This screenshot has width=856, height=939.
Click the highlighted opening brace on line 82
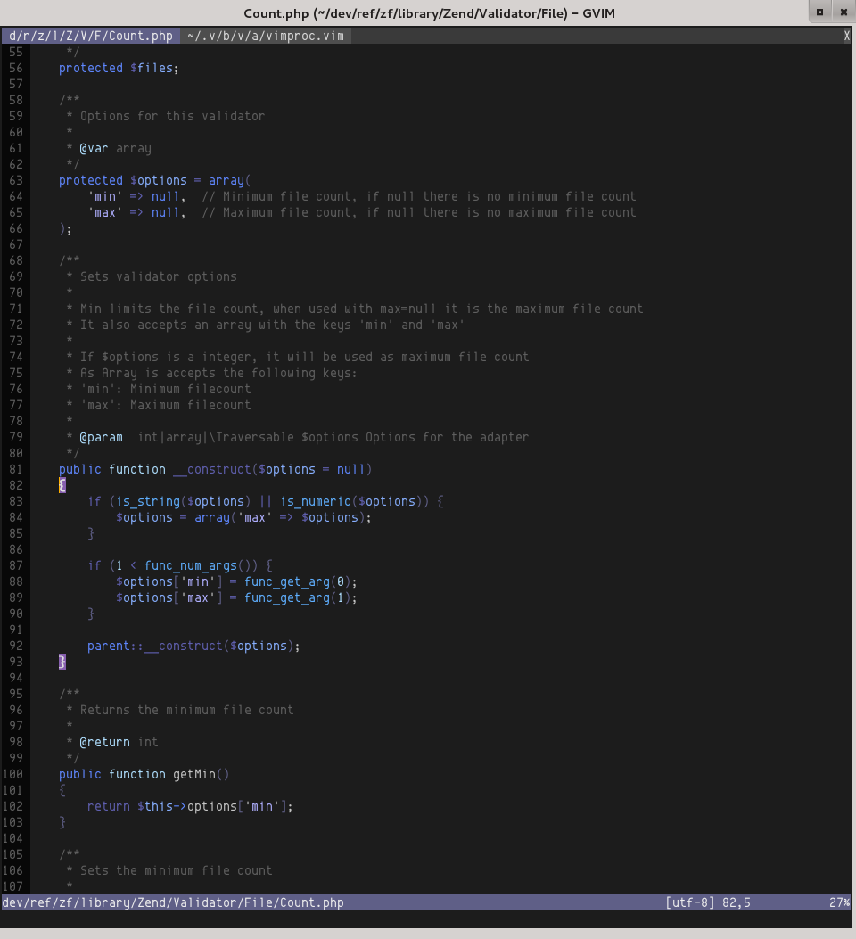coord(62,485)
